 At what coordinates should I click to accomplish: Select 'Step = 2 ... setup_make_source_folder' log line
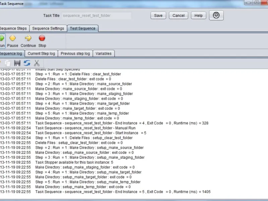(89, 148)
